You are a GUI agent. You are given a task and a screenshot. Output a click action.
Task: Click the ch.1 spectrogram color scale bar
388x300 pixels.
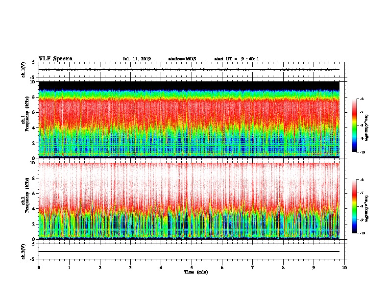355,125
